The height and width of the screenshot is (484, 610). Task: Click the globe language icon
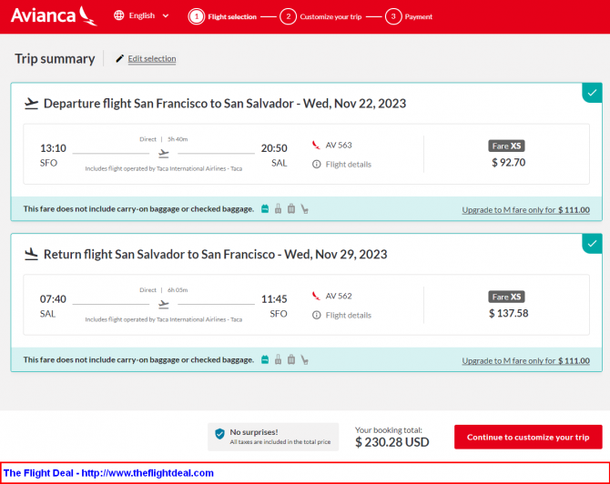[119, 15]
